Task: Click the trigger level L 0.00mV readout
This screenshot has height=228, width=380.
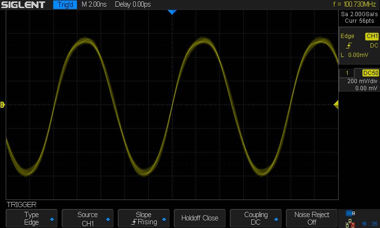Action: pyautogui.click(x=354, y=55)
